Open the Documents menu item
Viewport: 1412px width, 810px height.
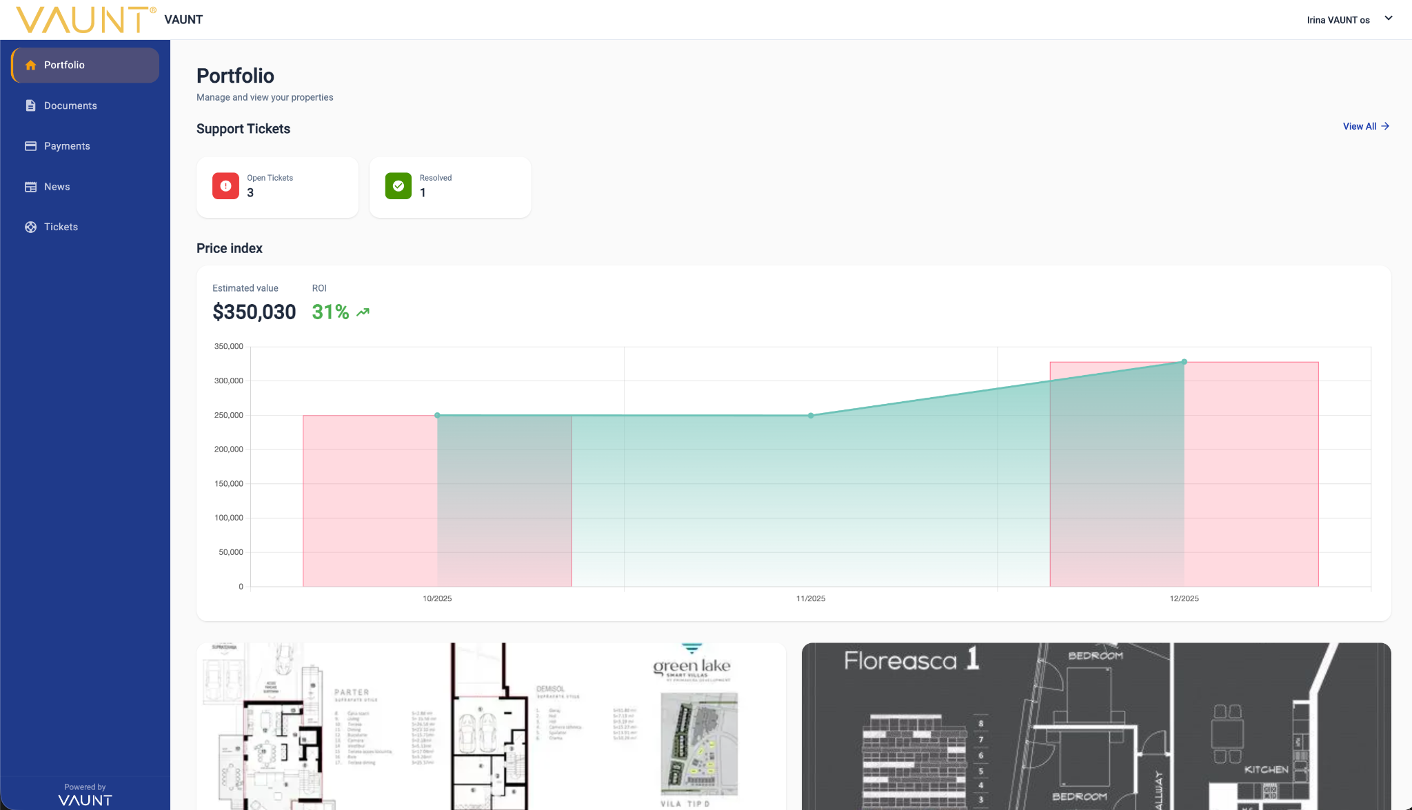point(70,105)
